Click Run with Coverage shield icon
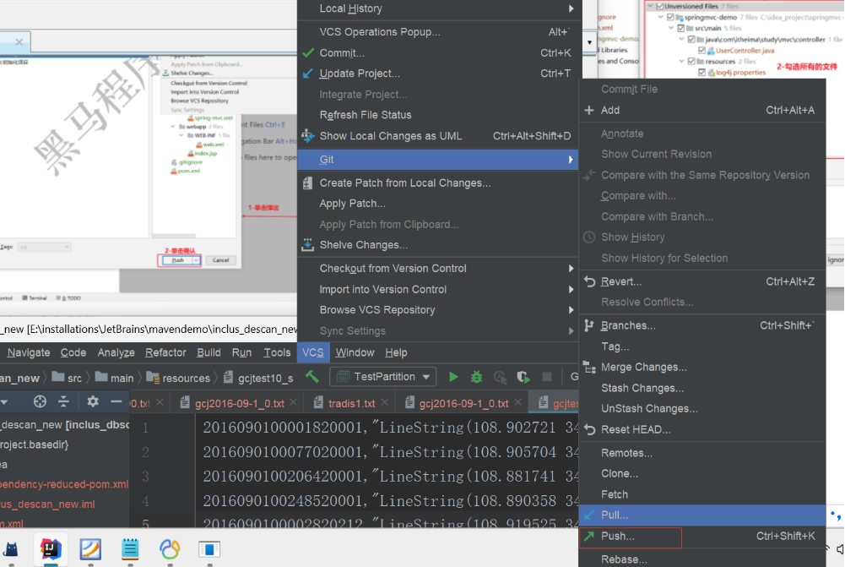The width and height of the screenshot is (845, 567). 523,377
